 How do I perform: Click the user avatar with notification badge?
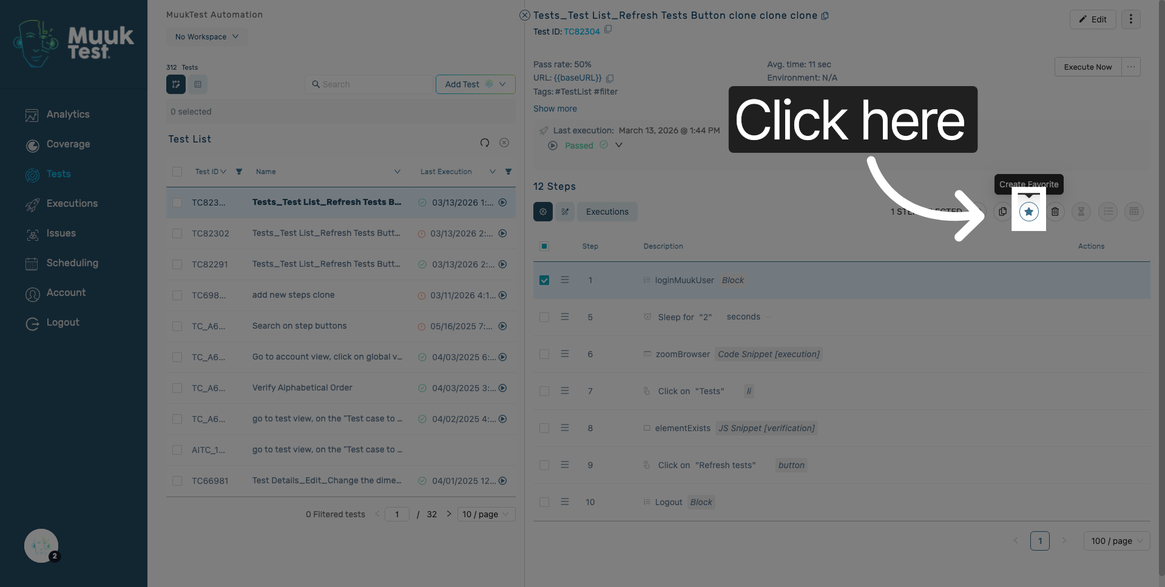[x=41, y=546]
